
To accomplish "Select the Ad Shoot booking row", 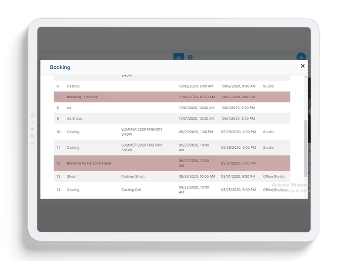I will [74, 119].
